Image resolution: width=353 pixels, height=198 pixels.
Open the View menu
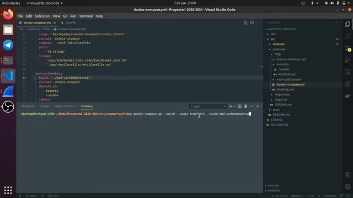(56, 16)
